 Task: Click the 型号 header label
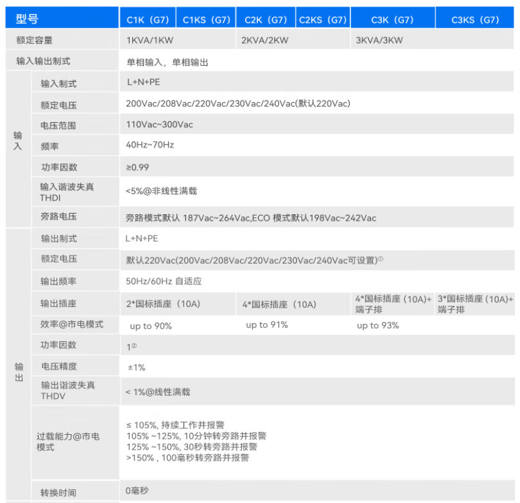click(x=27, y=19)
